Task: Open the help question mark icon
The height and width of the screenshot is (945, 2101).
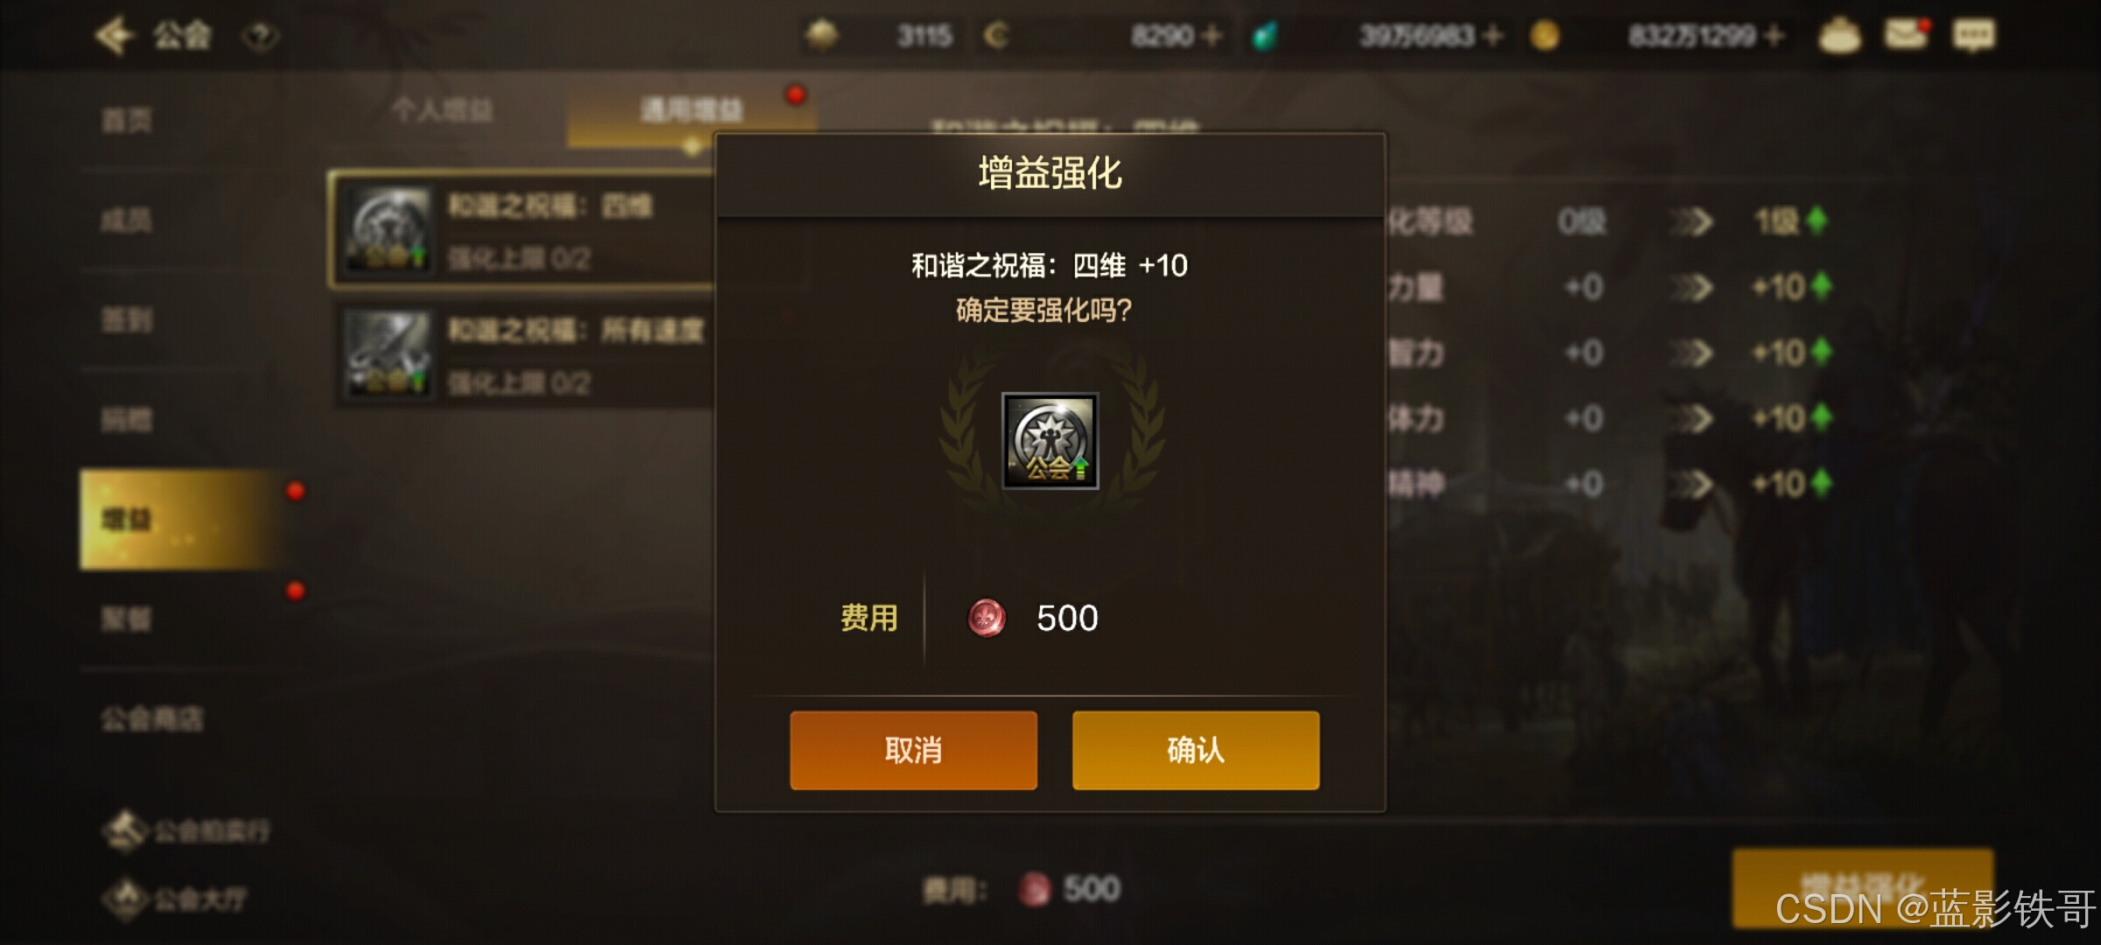Action: tap(260, 37)
